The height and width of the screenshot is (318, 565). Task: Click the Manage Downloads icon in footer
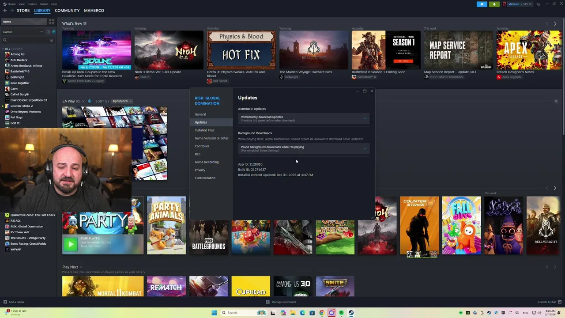point(267,302)
